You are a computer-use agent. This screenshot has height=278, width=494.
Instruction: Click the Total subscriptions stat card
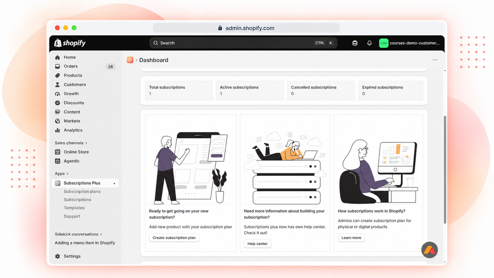pos(179,90)
